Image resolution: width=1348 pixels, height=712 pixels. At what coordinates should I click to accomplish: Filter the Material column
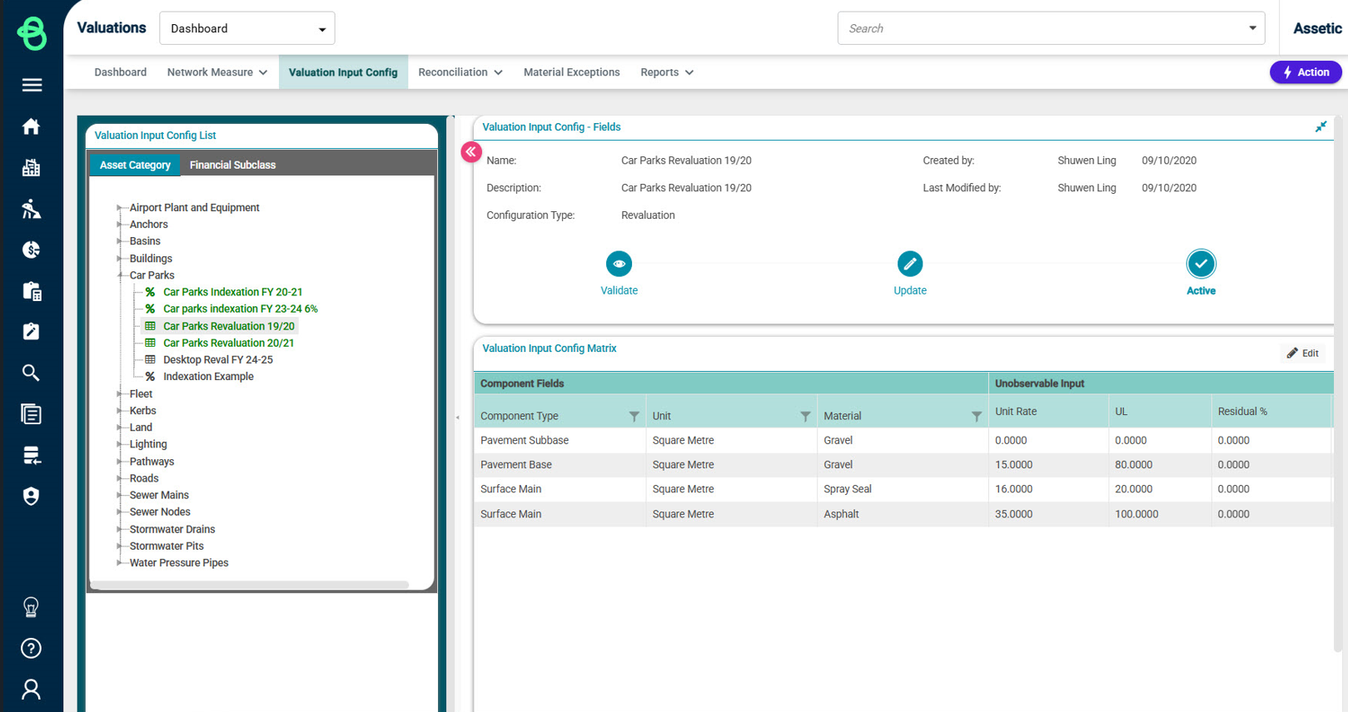tap(977, 416)
